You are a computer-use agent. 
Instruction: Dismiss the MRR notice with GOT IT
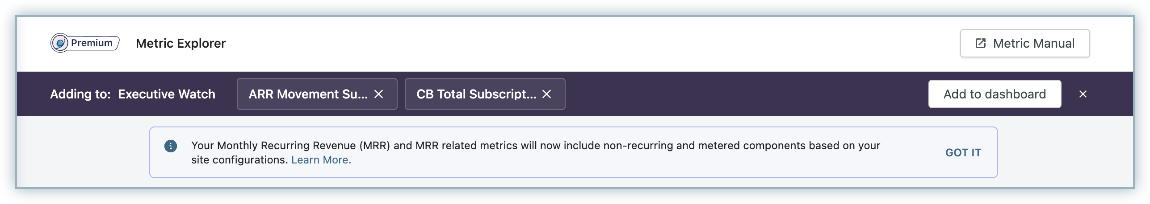pos(963,153)
